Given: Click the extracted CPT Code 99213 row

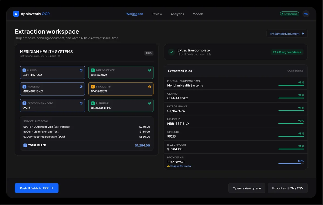Looking at the screenshot, I should pos(236,134).
